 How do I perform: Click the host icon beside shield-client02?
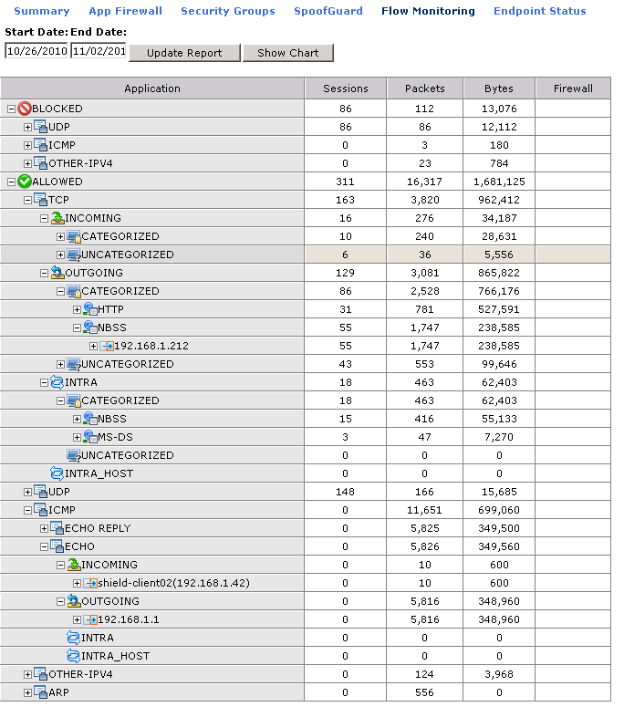pos(90,583)
